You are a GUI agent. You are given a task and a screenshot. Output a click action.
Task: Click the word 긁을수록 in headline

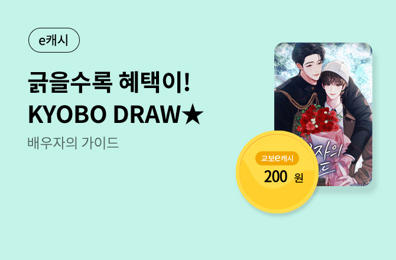70,83
